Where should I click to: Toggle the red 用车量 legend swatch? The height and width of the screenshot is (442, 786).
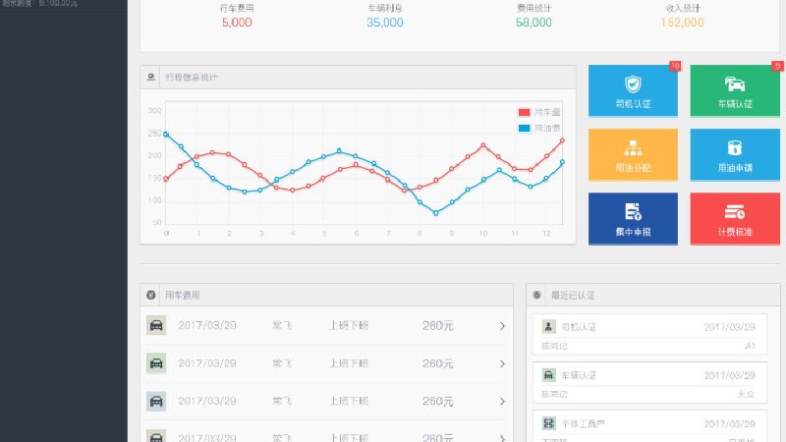(525, 112)
